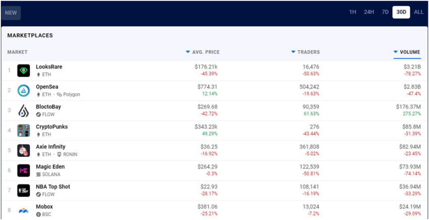This screenshot has width=429, height=220.
Task: Sort by VOLUME arrow
Action: tap(396, 51)
